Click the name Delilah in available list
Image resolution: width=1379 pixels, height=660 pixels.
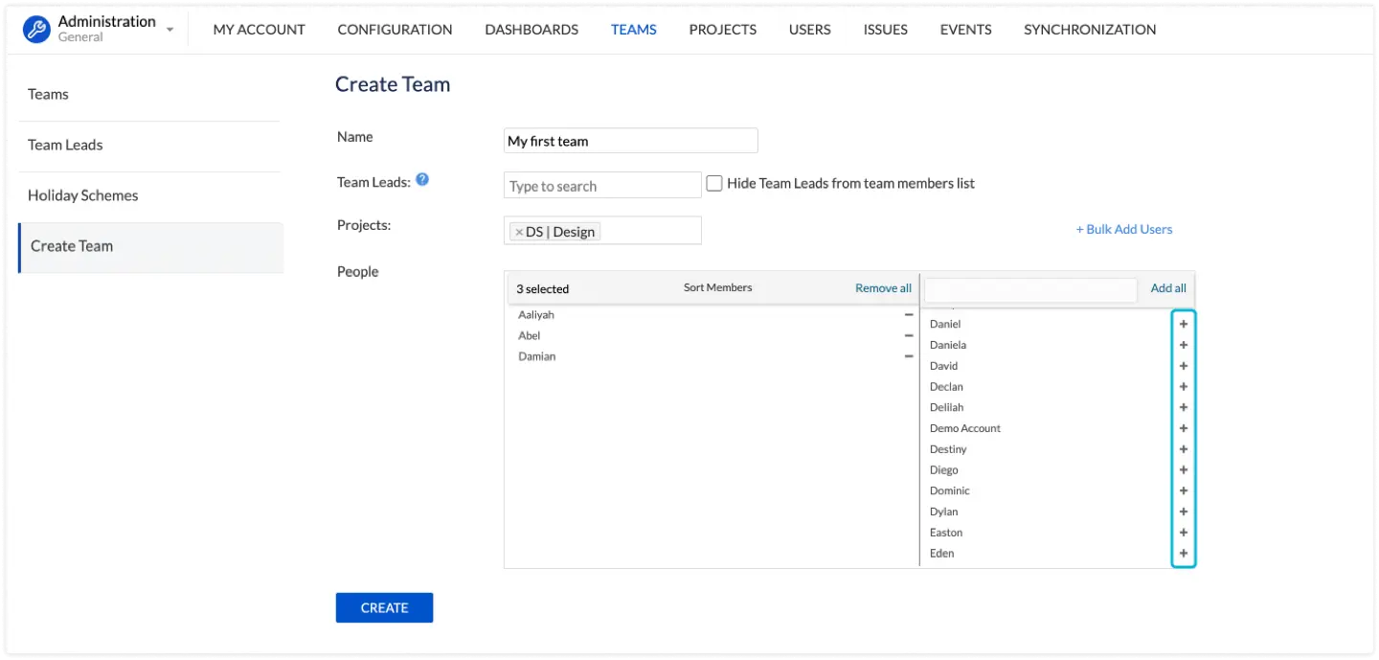pyautogui.click(x=947, y=407)
